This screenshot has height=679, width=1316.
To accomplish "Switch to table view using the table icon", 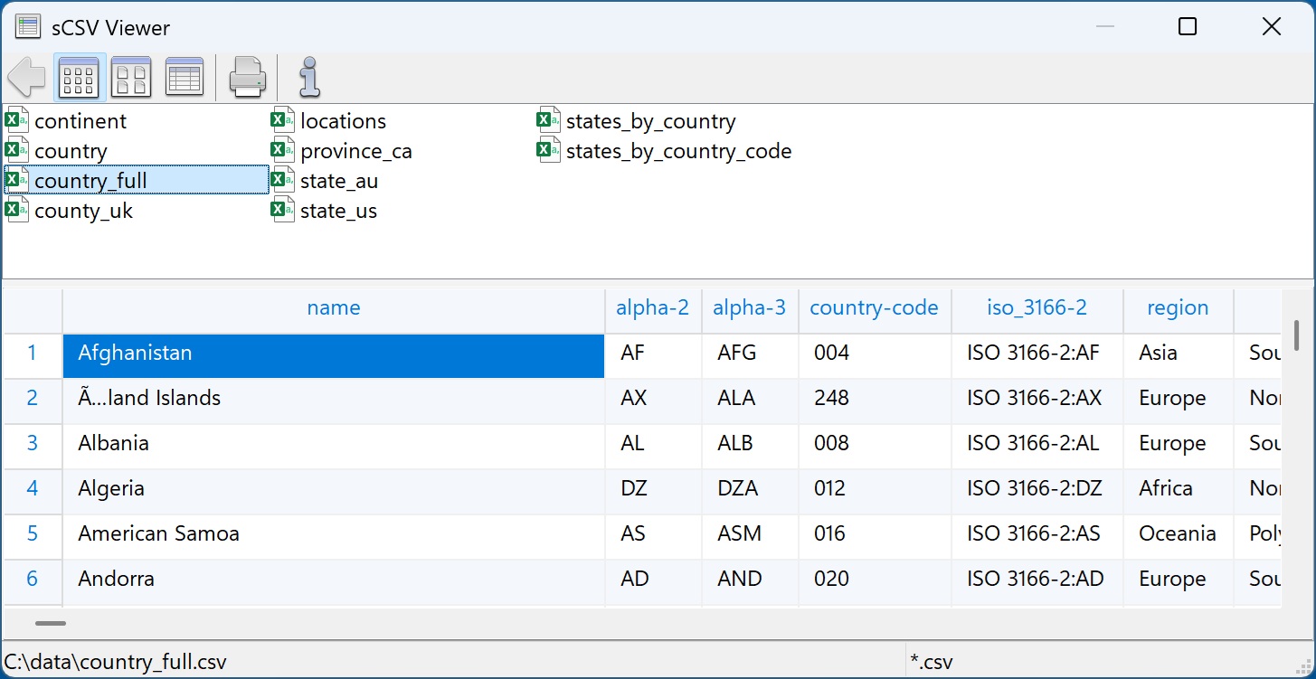I will point(184,77).
